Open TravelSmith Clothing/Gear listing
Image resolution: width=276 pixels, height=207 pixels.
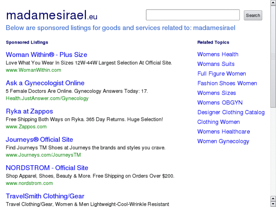[x=45, y=196]
